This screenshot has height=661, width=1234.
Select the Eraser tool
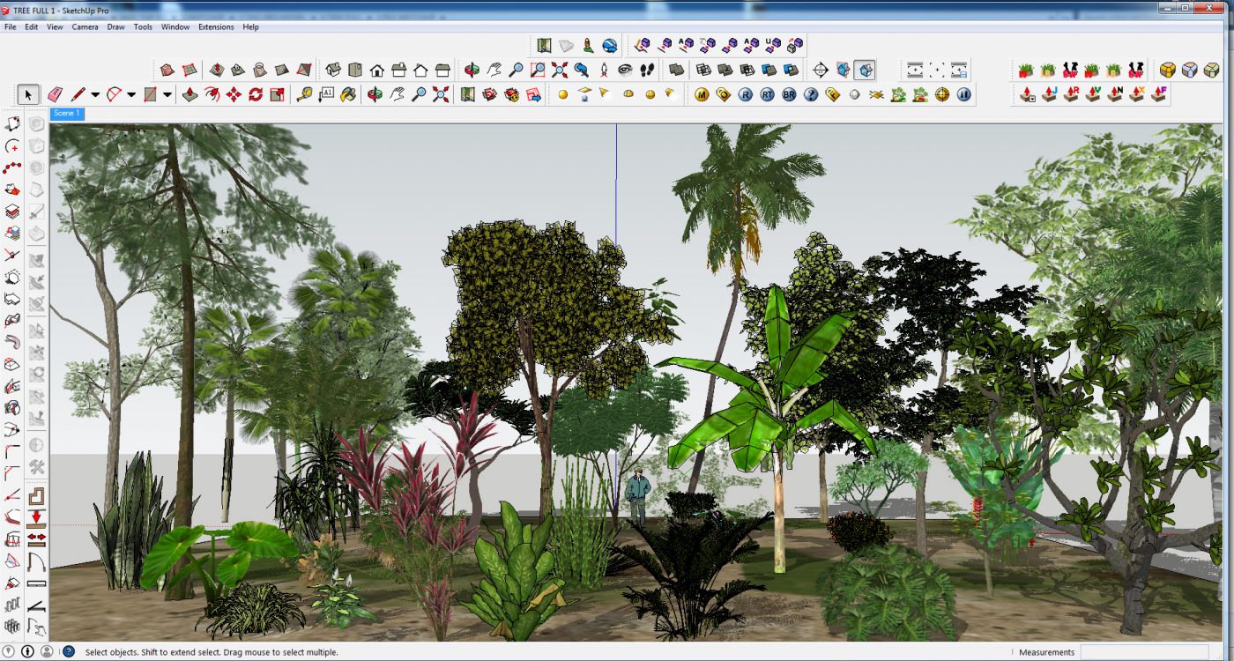pos(55,94)
